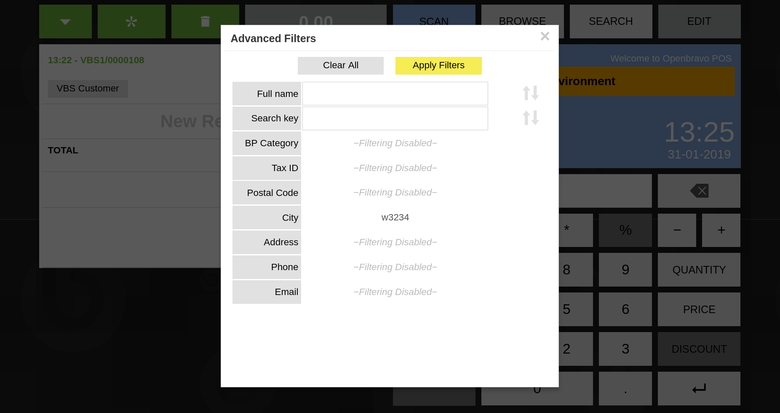Enable filtering for BP Category
780x413 pixels.
click(x=395, y=143)
